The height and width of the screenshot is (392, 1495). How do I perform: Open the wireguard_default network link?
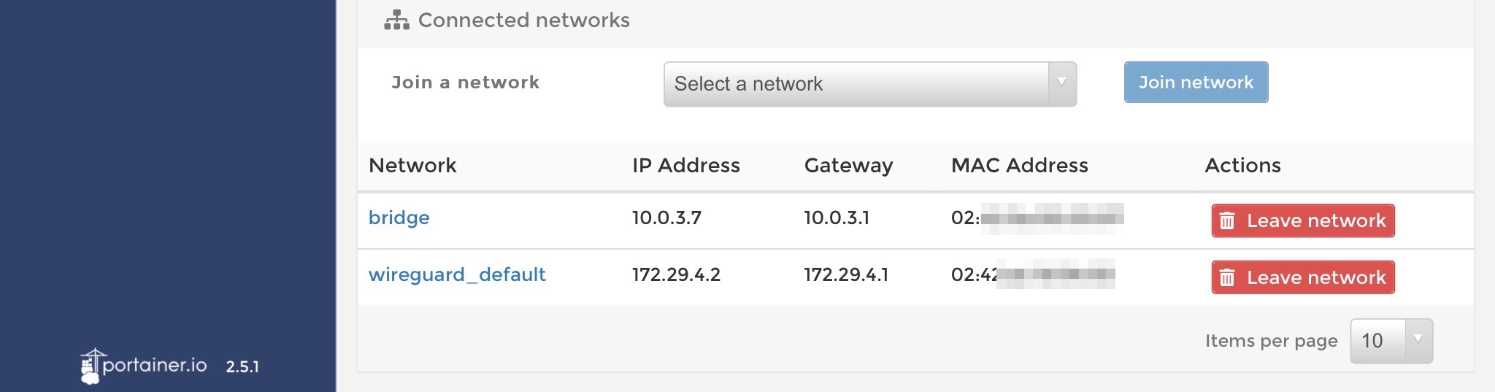pos(457,274)
